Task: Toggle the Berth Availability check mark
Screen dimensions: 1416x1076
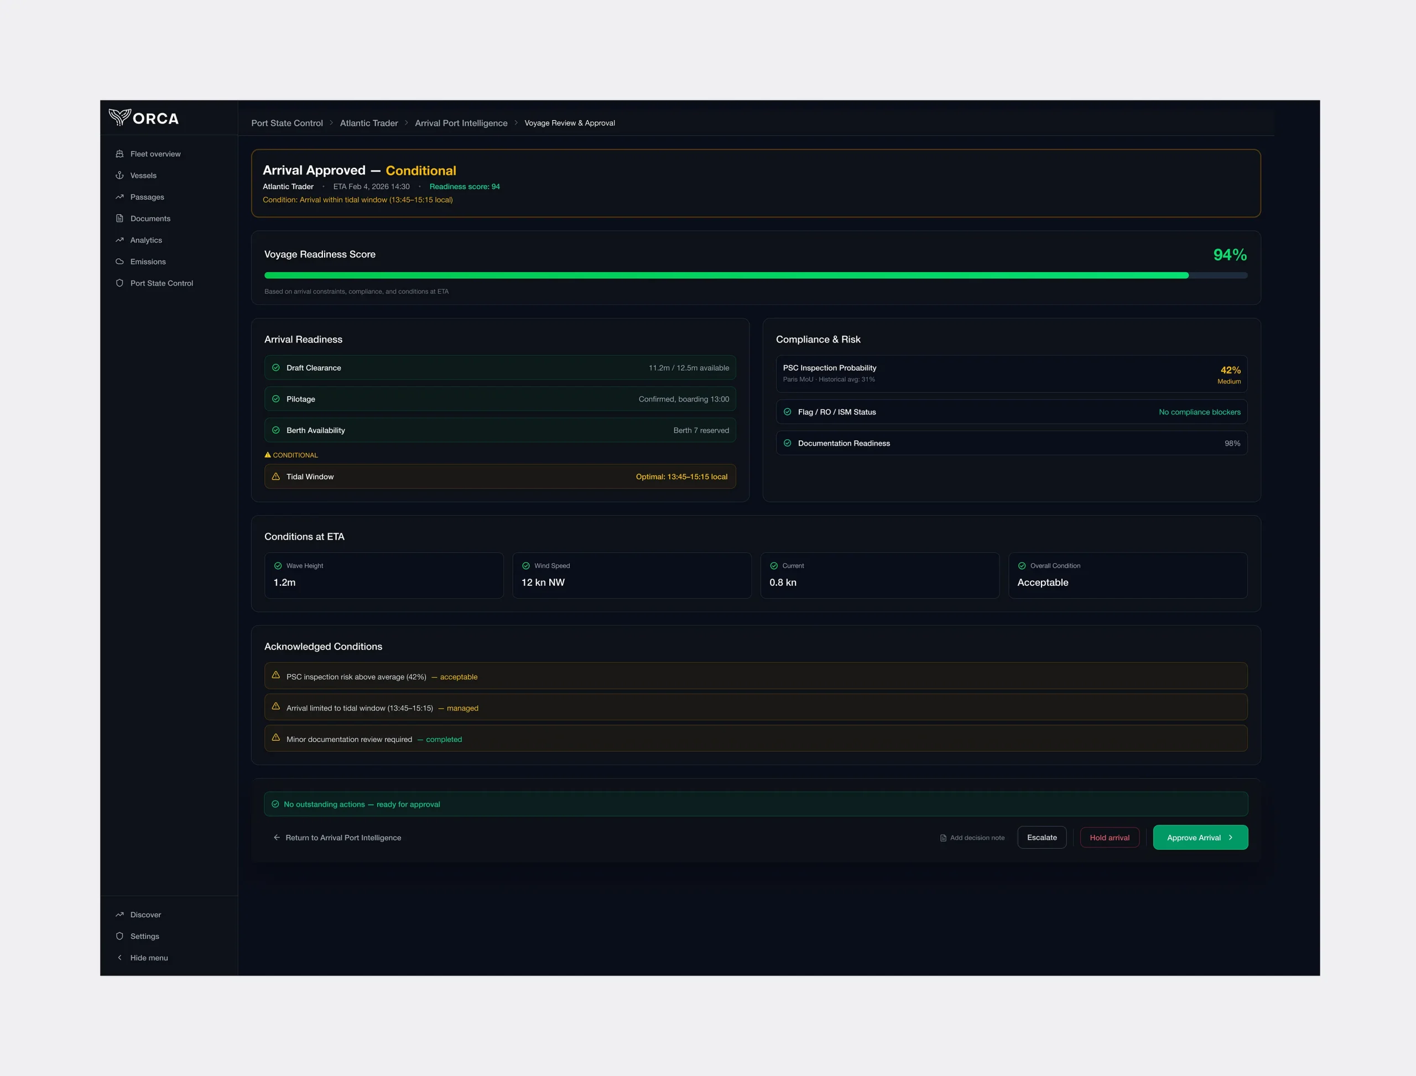Action: (277, 430)
